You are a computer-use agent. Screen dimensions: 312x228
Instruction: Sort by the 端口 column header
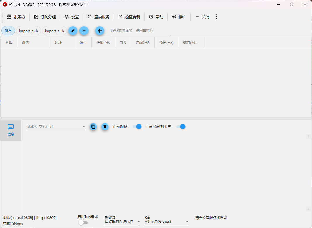coord(83,43)
